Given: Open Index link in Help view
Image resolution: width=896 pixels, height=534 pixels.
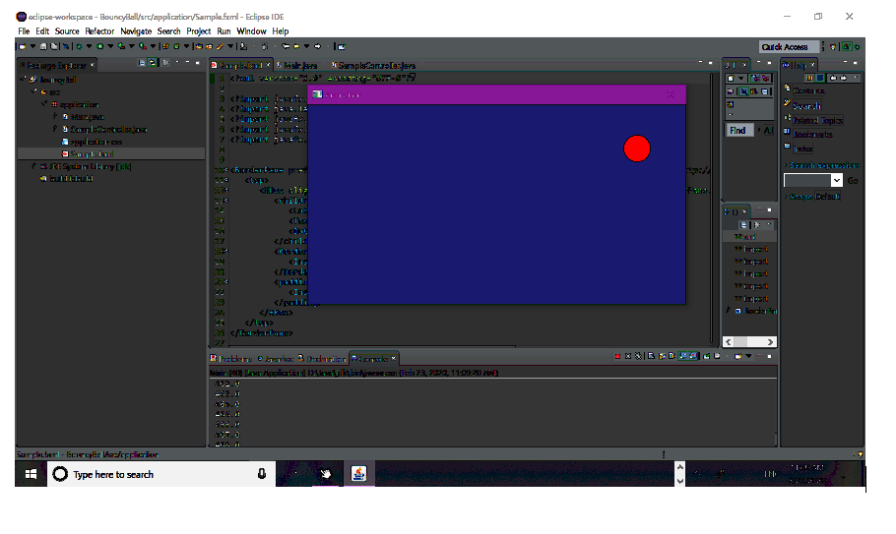Looking at the screenshot, I should point(802,148).
